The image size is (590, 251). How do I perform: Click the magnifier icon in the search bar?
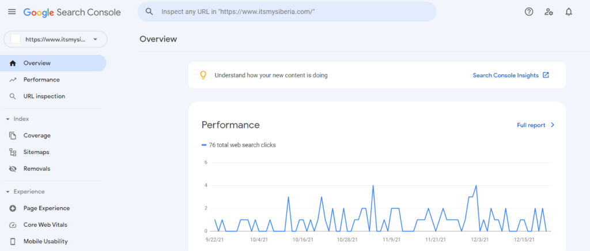[149, 12]
